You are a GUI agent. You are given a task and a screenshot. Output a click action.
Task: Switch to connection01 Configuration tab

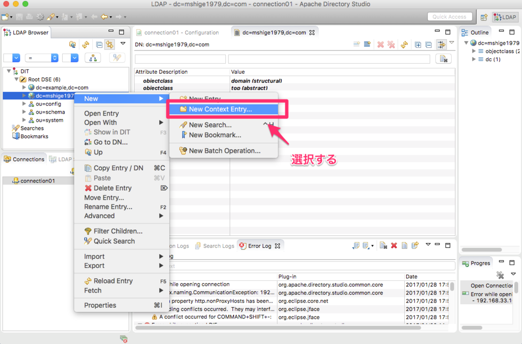[177, 33]
